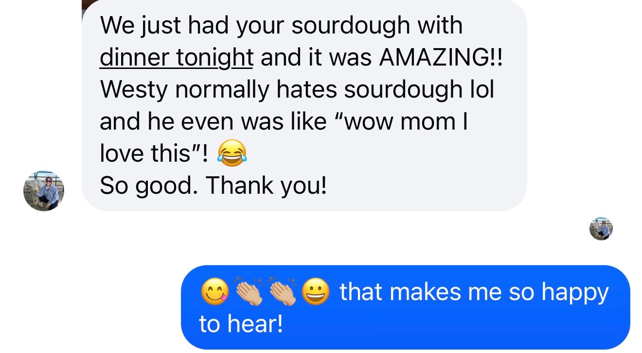Click the "love this" text
This screenshot has width=642, height=353.
coord(152,153)
